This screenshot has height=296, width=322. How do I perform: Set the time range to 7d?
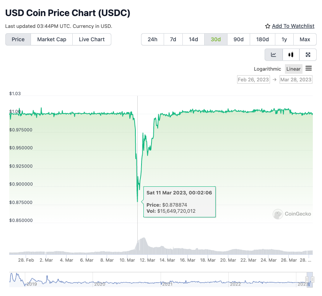pos(173,39)
